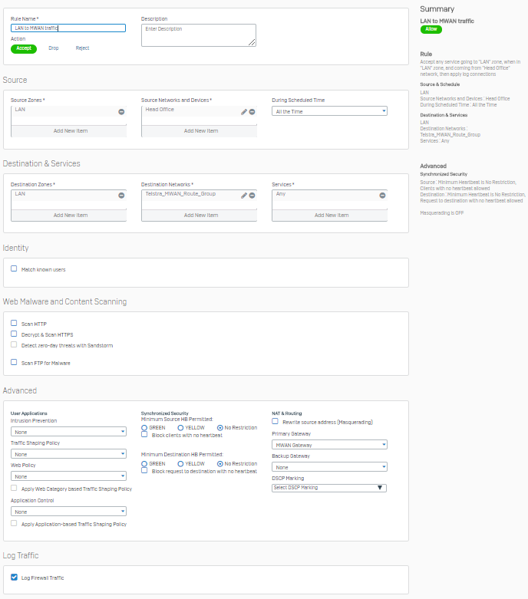
Task: Click the Description text field
Action: (x=198, y=35)
